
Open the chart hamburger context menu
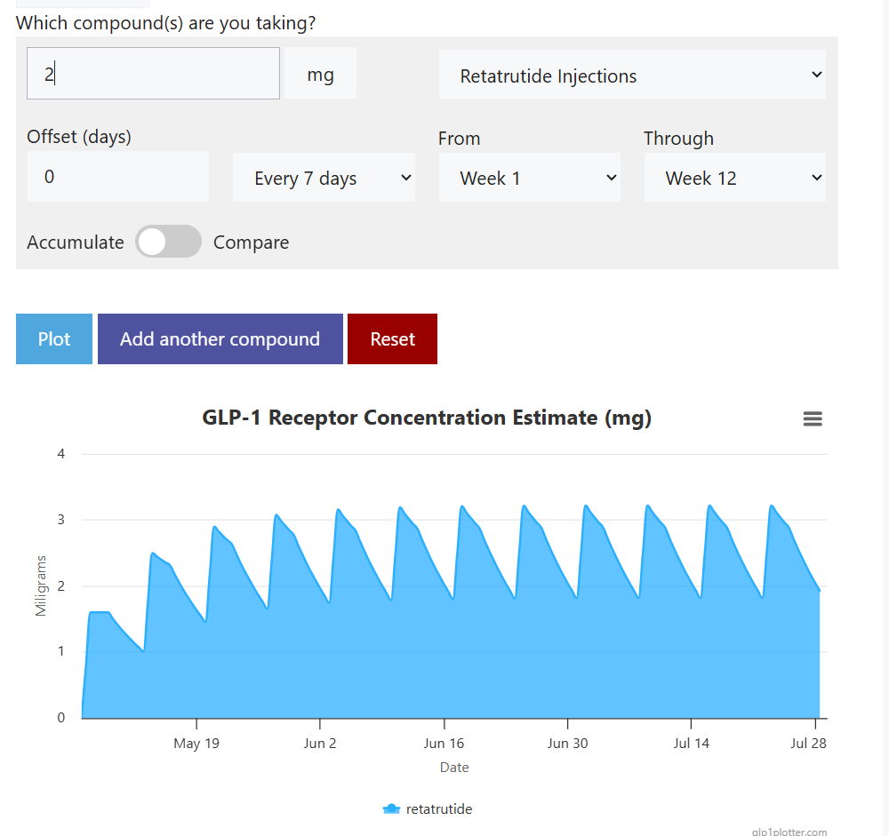(813, 418)
